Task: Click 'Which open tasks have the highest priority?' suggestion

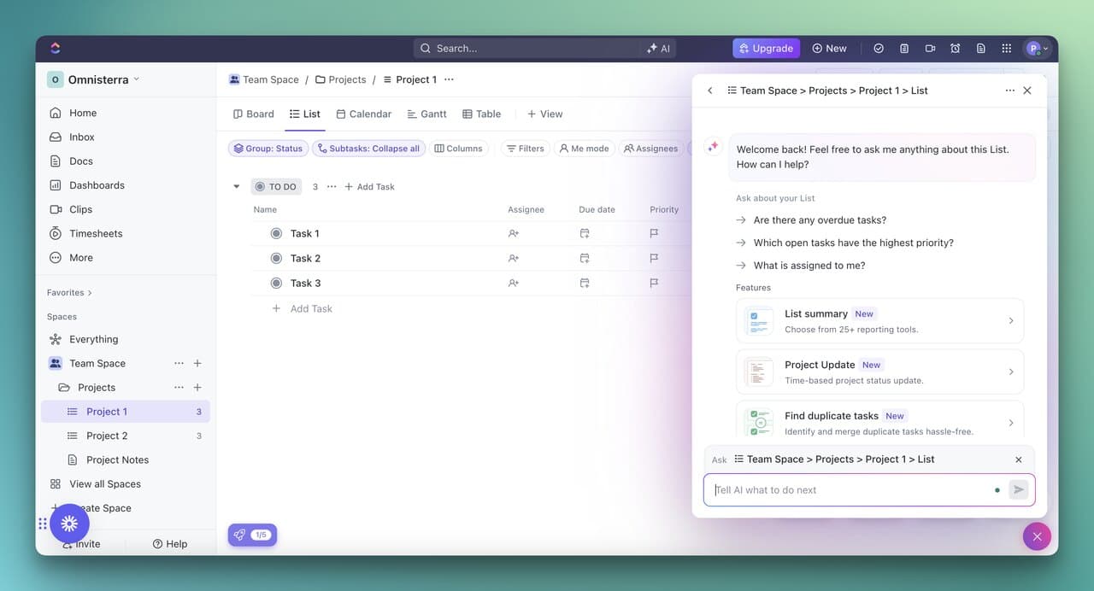Action: (853, 243)
